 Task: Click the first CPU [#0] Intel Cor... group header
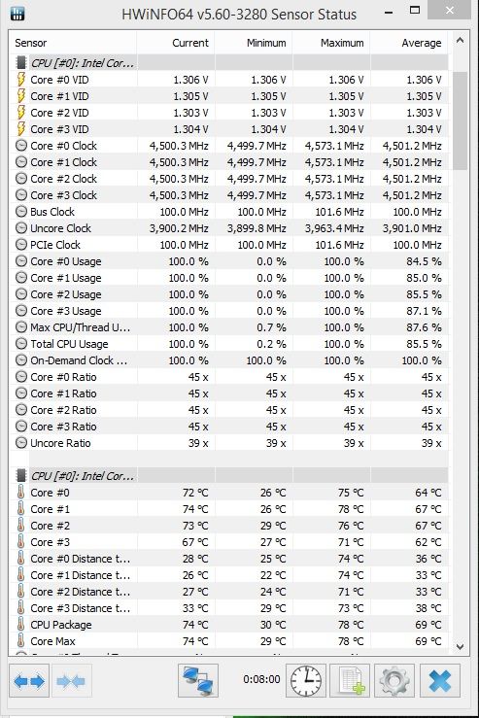tap(229, 63)
